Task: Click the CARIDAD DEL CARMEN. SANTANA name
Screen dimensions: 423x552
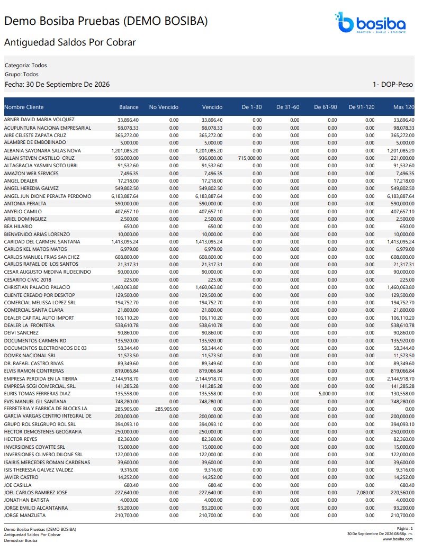Action: click(x=42, y=241)
